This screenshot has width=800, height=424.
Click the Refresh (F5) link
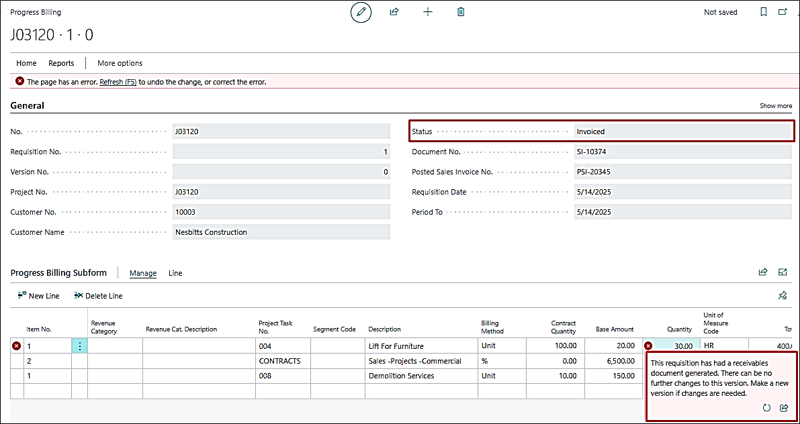tap(118, 82)
